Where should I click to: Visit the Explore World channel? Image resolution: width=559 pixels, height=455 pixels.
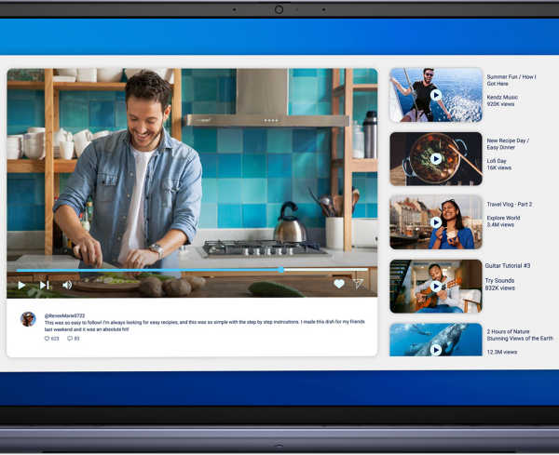tap(503, 218)
